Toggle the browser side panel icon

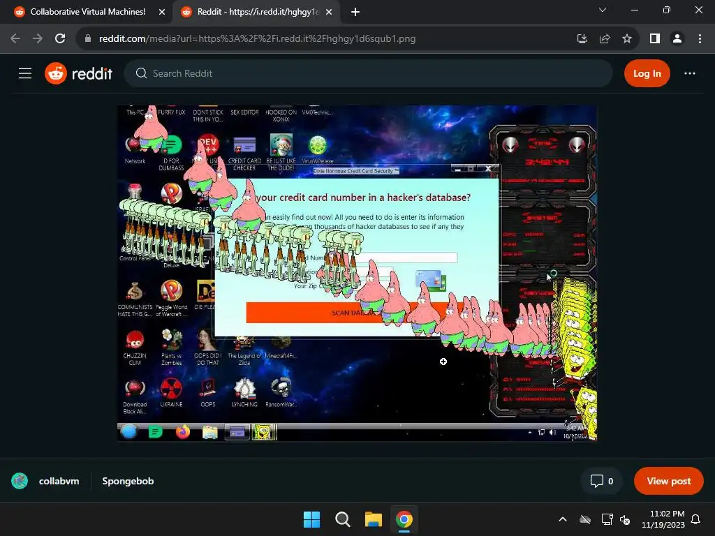655,39
